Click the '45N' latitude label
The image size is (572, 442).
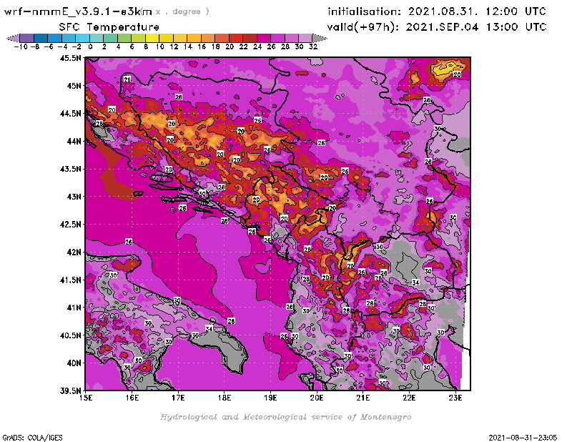point(74,86)
